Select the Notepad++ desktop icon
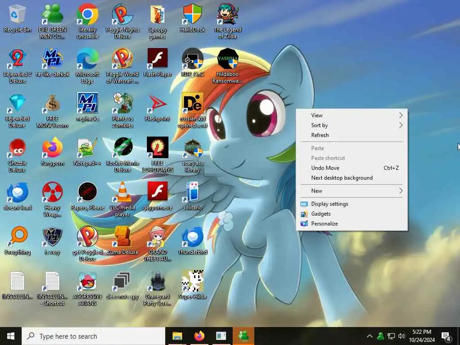The width and height of the screenshot is (460, 345). 88,152
